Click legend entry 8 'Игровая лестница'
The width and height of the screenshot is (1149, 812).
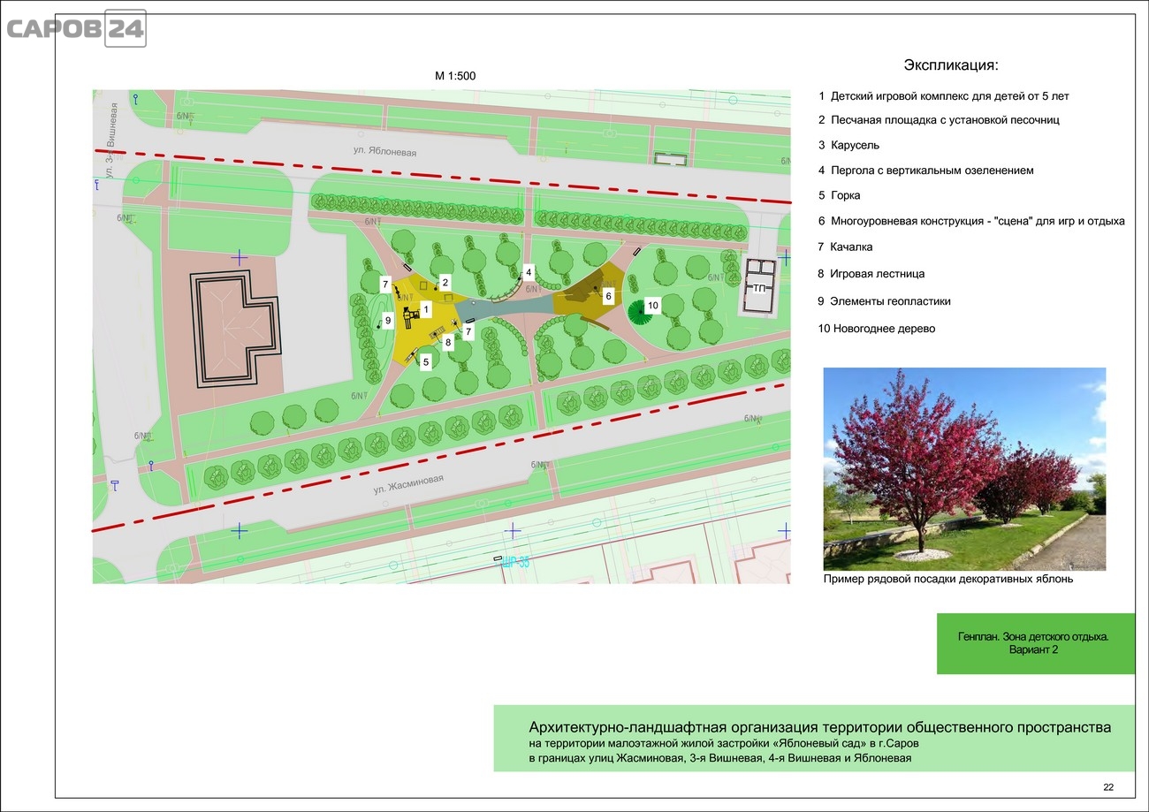click(871, 274)
